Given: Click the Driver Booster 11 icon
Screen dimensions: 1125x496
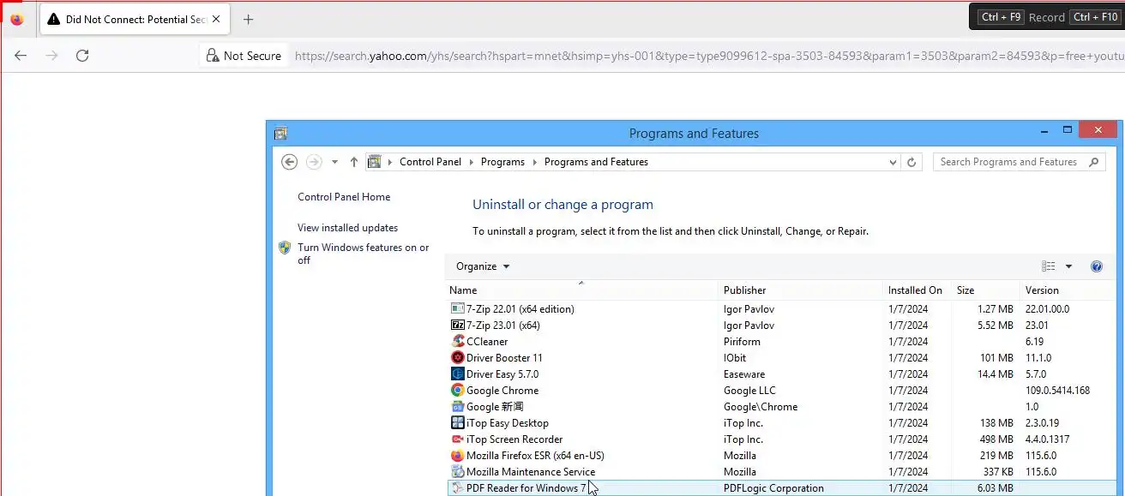Looking at the screenshot, I should click(x=458, y=358).
